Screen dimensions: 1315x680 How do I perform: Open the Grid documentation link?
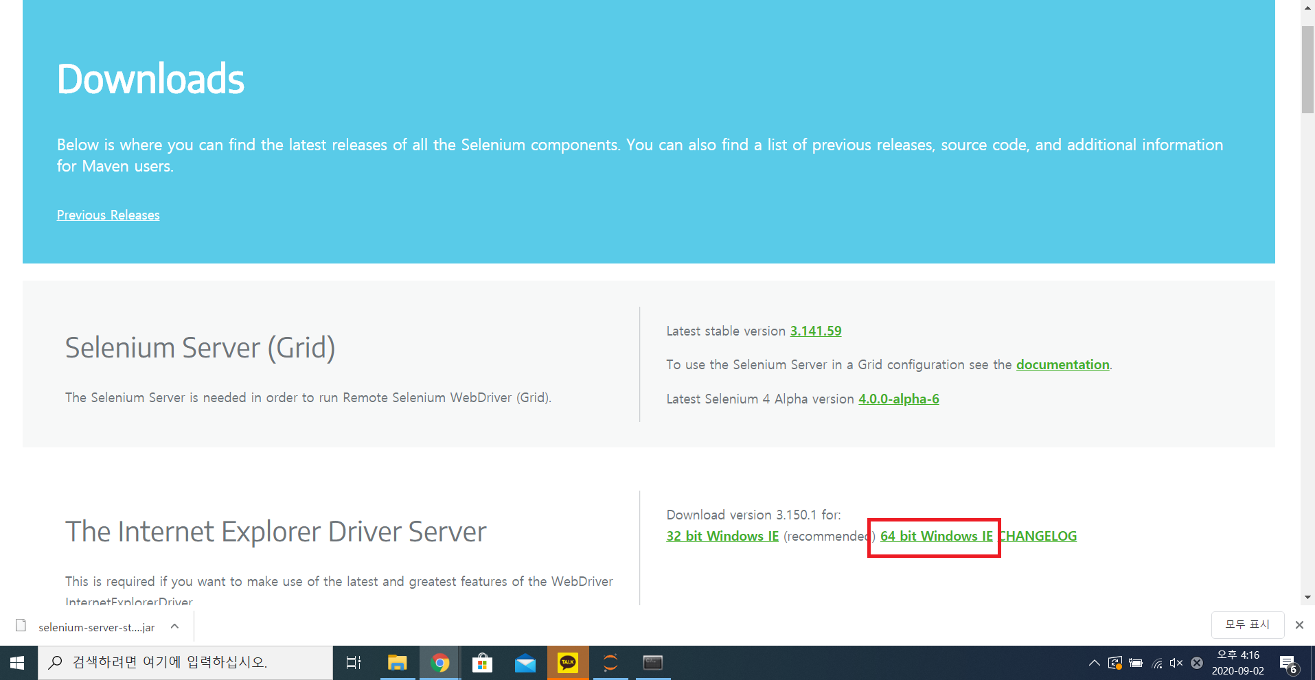coord(1063,364)
